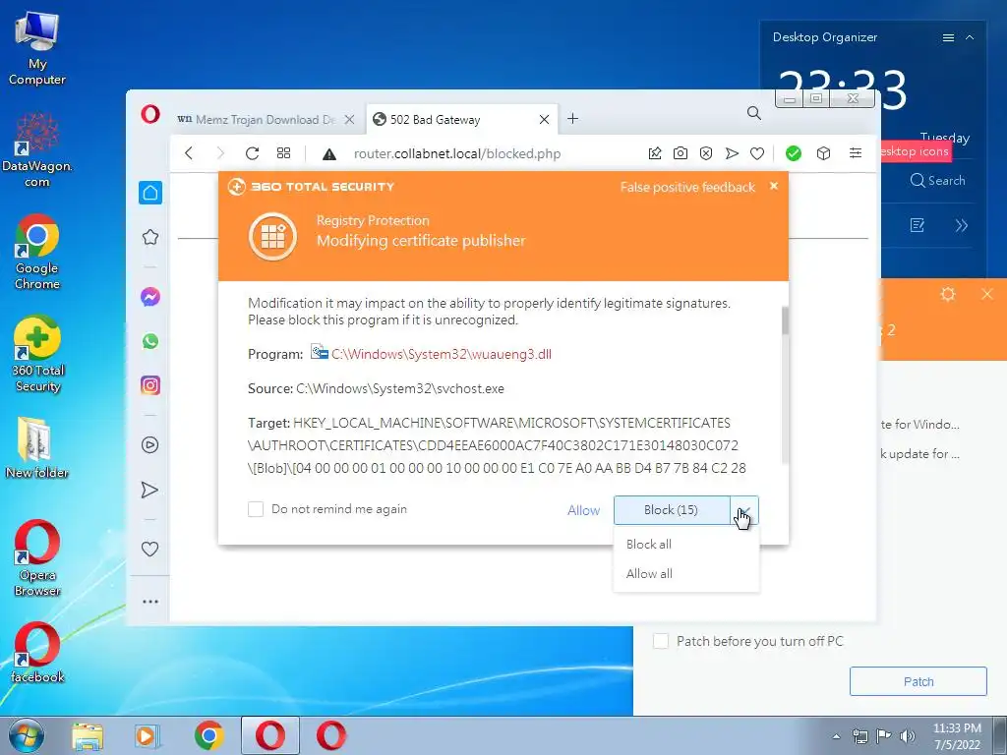This screenshot has height=755, width=1007.
Task: Open the Speed Dial grid icon
Action: [x=283, y=152]
